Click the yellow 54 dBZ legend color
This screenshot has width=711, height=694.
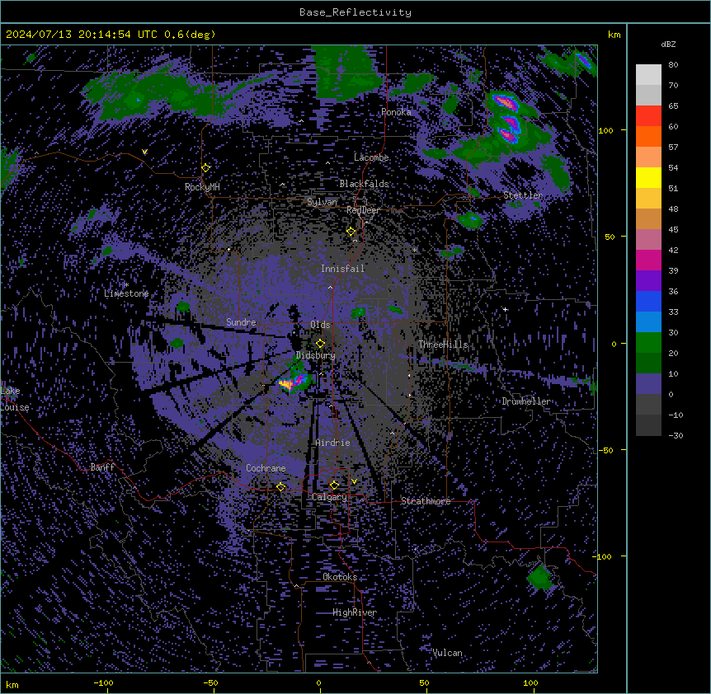648,177
